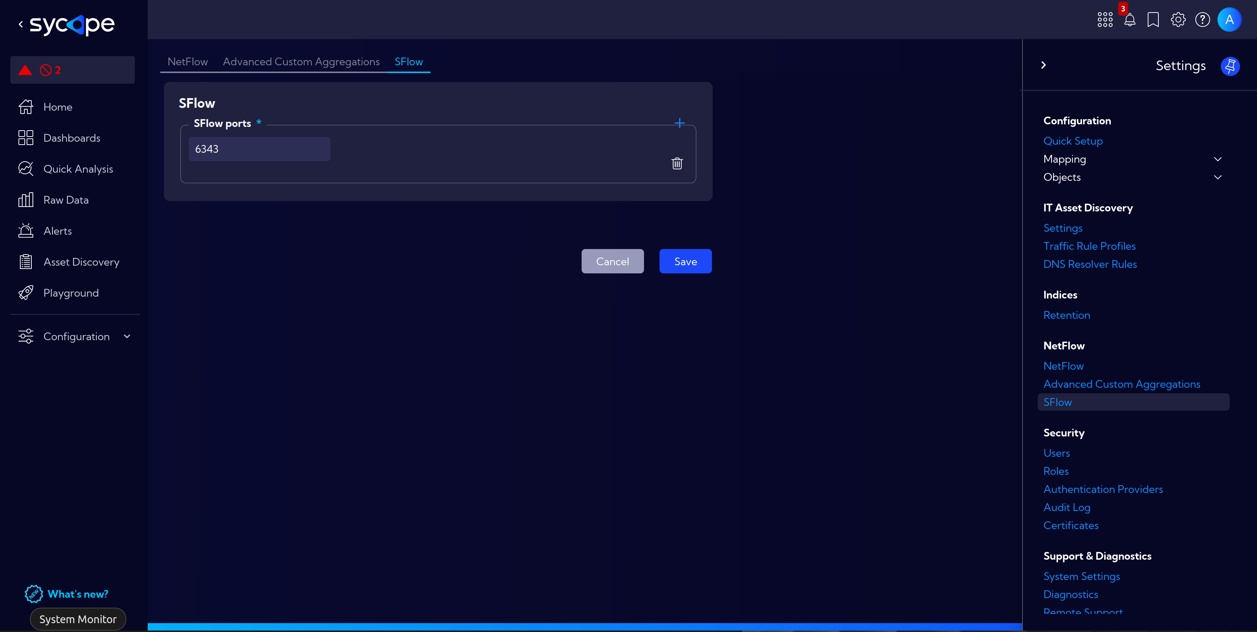Viewport: 1257px width, 632px height.
Task: Click the Cancel button
Action: (612, 261)
